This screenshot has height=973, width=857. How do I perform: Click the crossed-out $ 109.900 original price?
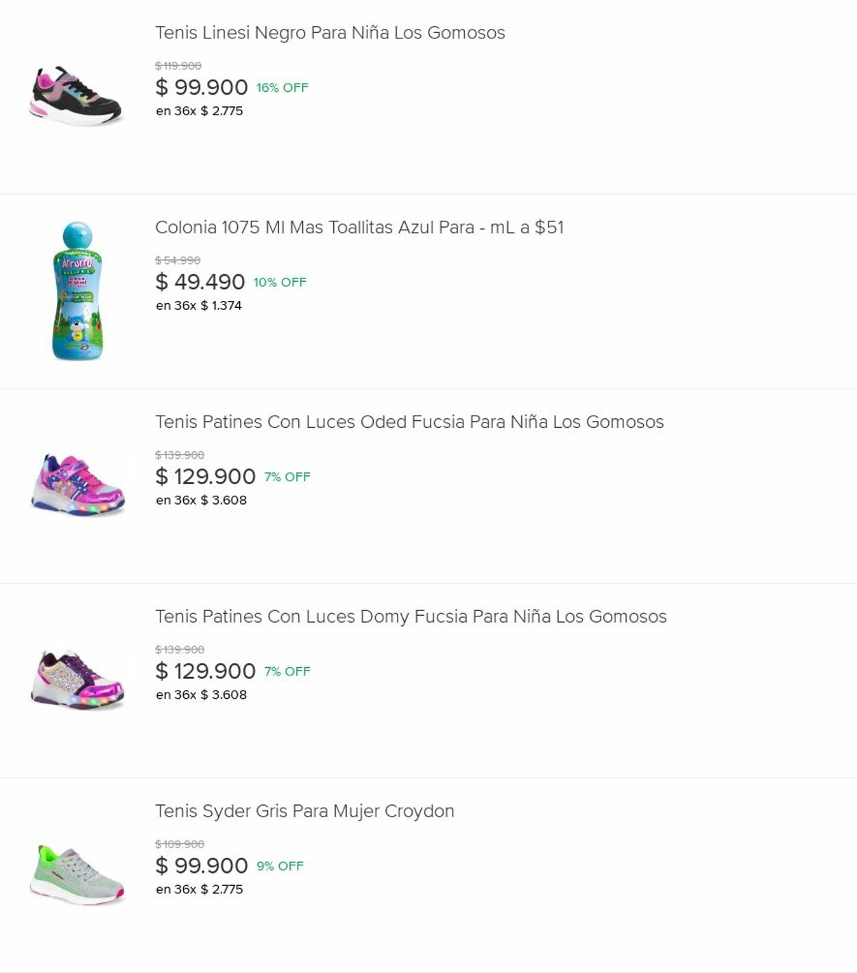(x=180, y=844)
